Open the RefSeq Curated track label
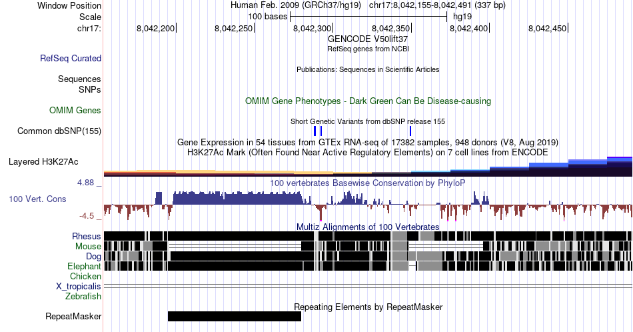Image resolution: width=633 pixels, height=332 pixels. 71,58
